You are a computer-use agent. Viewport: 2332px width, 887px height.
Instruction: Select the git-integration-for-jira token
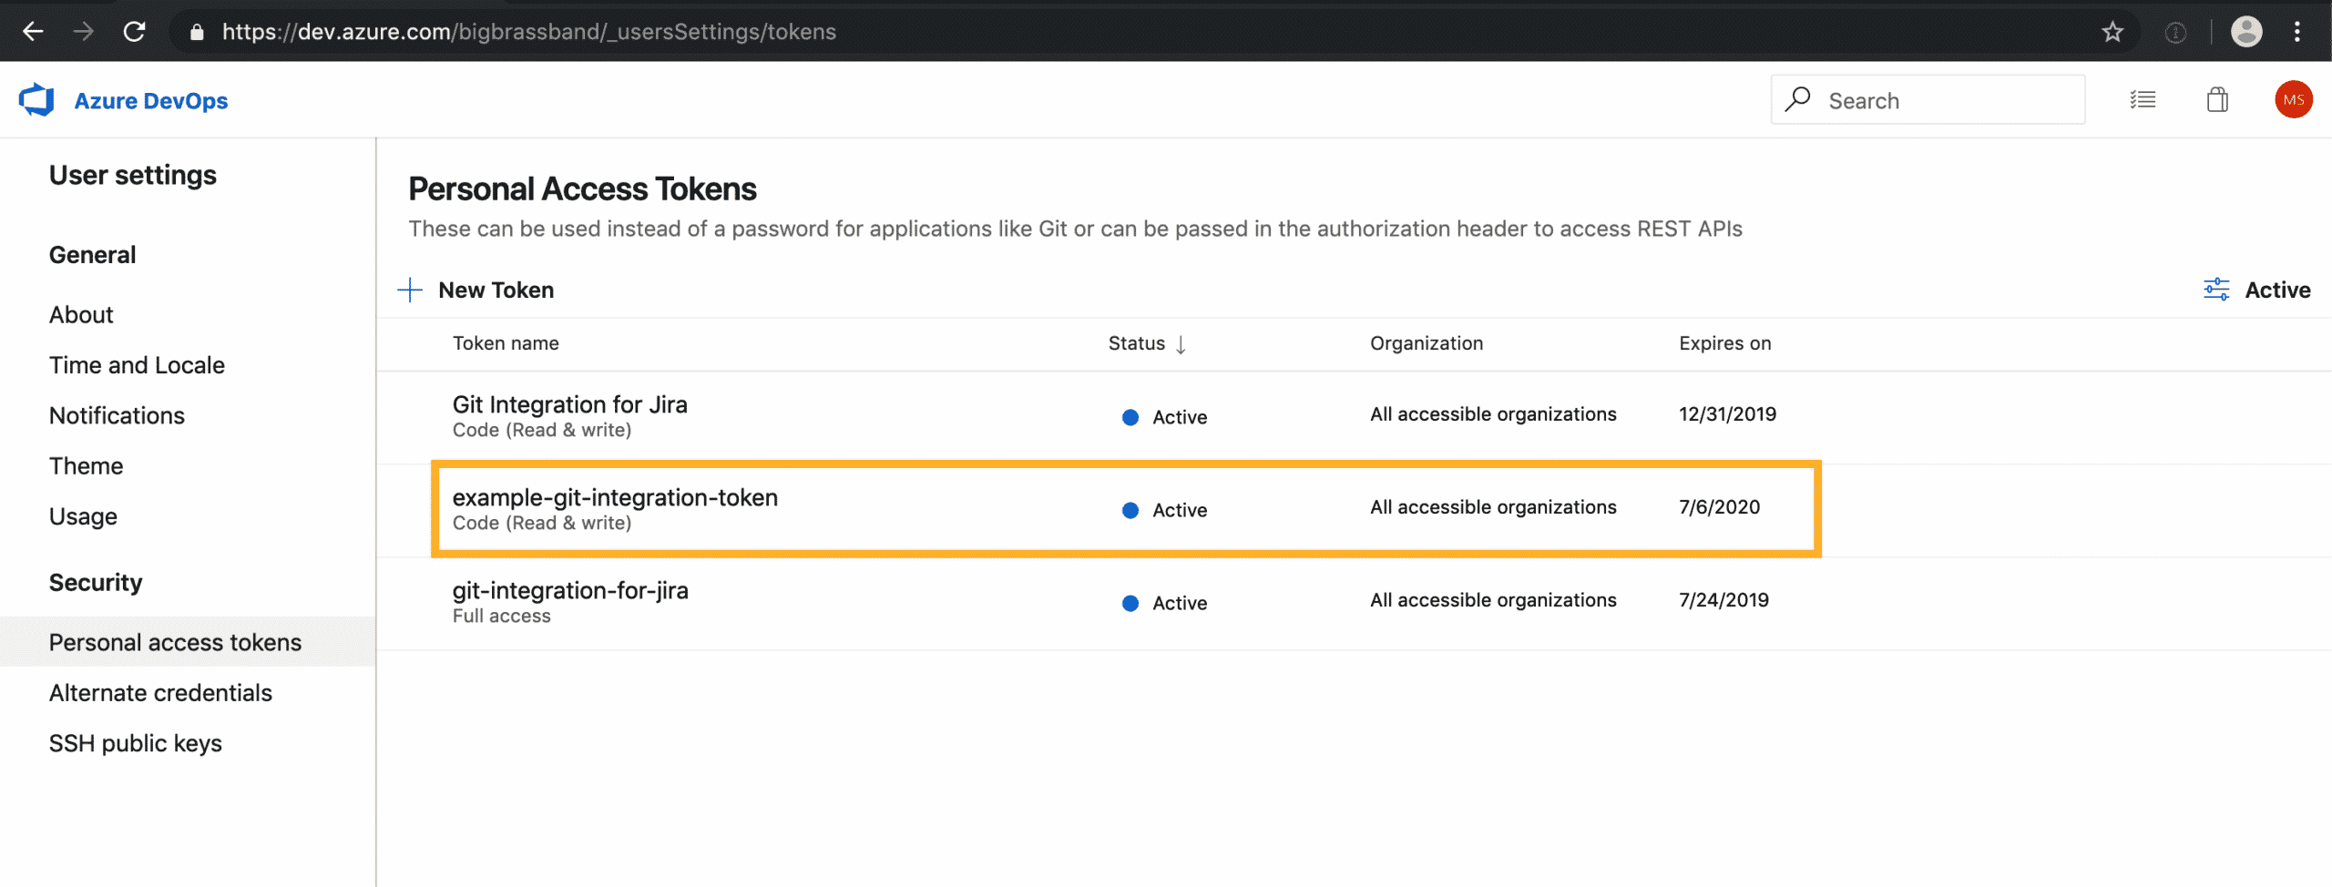(570, 590)
